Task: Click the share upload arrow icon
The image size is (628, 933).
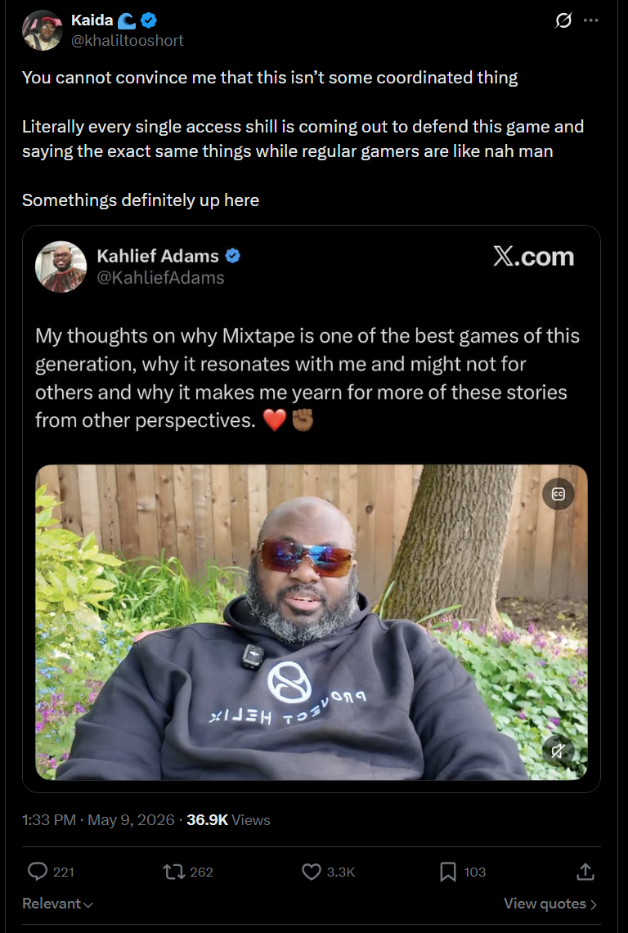Action: click(585, 871)
